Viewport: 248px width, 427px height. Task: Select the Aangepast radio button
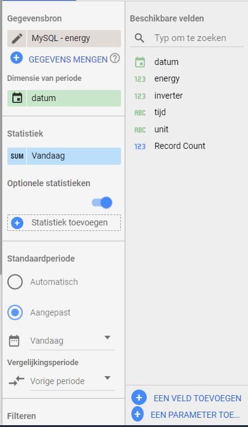coord(15,312)
